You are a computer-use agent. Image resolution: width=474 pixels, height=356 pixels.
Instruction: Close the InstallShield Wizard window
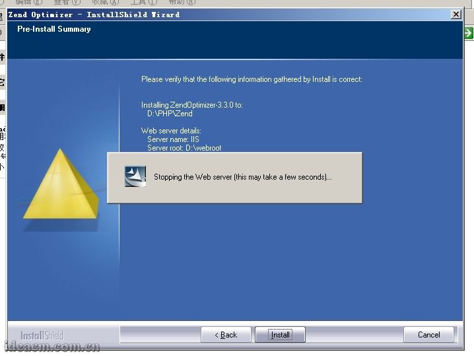456,15
